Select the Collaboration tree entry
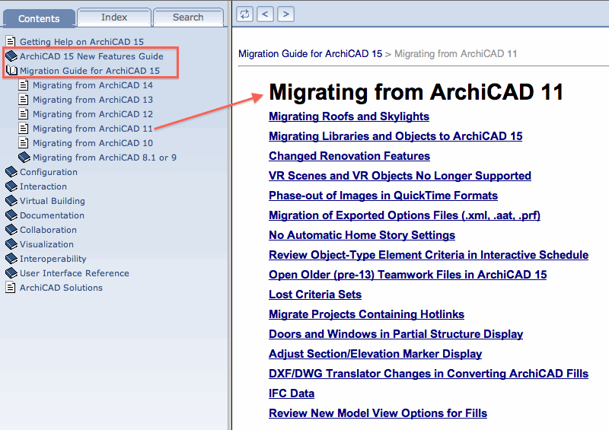Image resolution: width=609 pixels, height=430 pixels. (48, 230)
